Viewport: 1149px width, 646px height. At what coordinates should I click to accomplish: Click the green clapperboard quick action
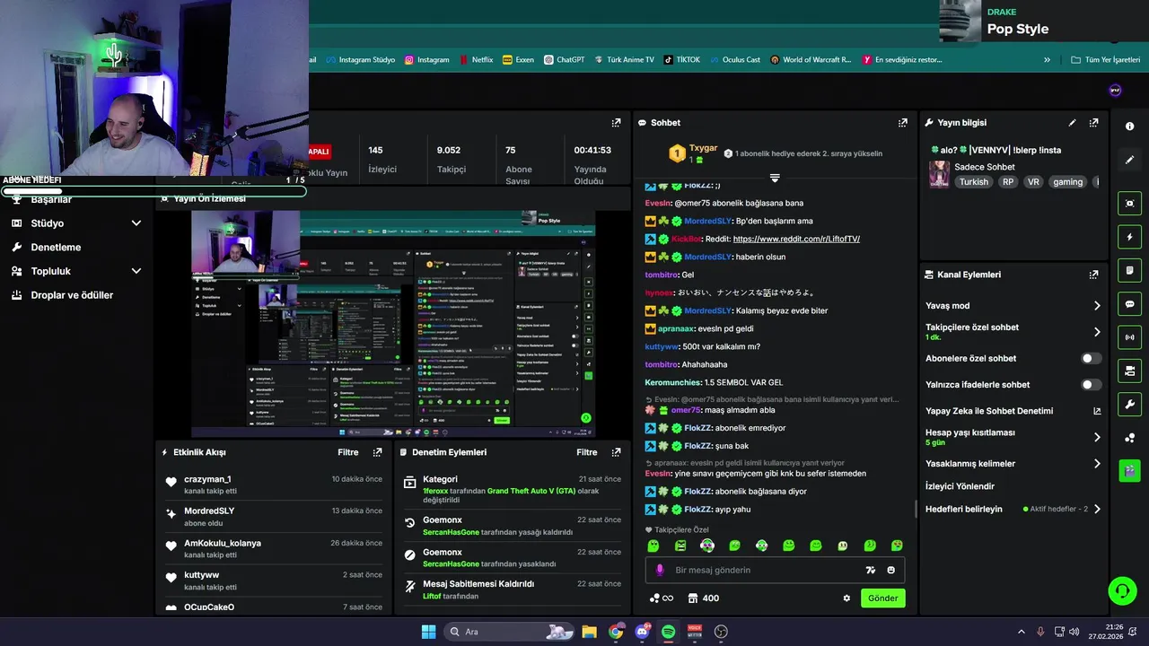coord(1129,470)
